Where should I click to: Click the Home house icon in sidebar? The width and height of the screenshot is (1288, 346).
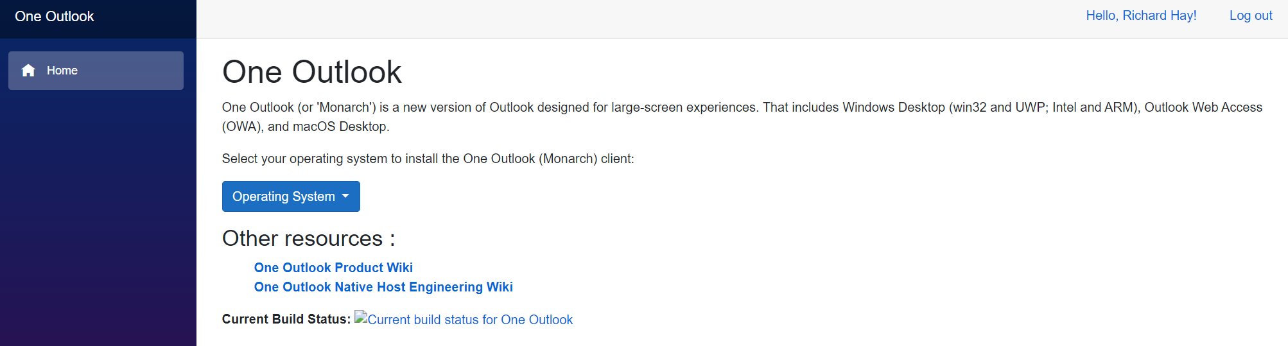pyautogui.click(x=28, y=71)
